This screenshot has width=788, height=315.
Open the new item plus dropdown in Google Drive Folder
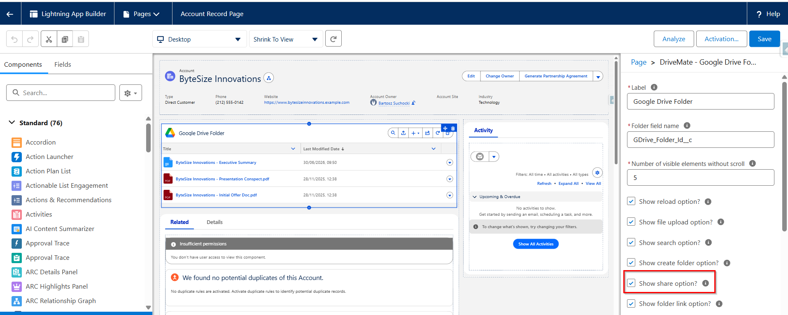415,133
